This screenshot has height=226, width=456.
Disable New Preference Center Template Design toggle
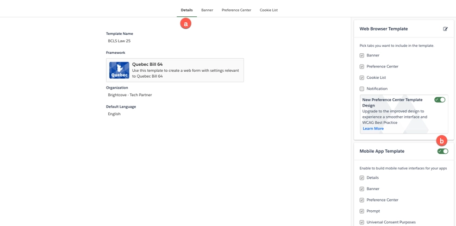(439, 100)
